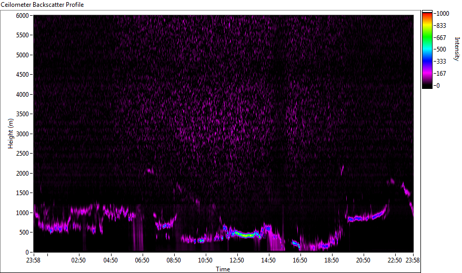
Task: Click the 1000 height axis value
Action: pyautogui.click(x=23, y=213)
